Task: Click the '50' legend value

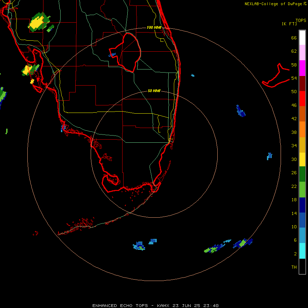Action: [294, 92]
